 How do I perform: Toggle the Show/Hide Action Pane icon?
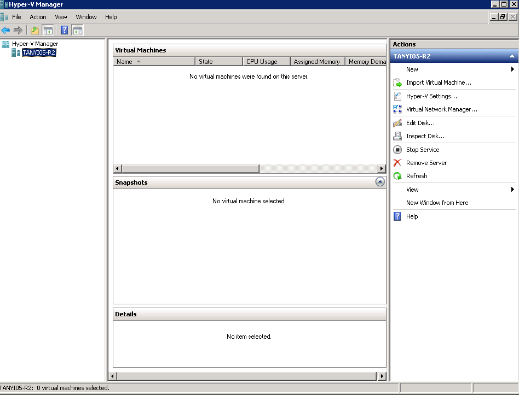point(77,31)
